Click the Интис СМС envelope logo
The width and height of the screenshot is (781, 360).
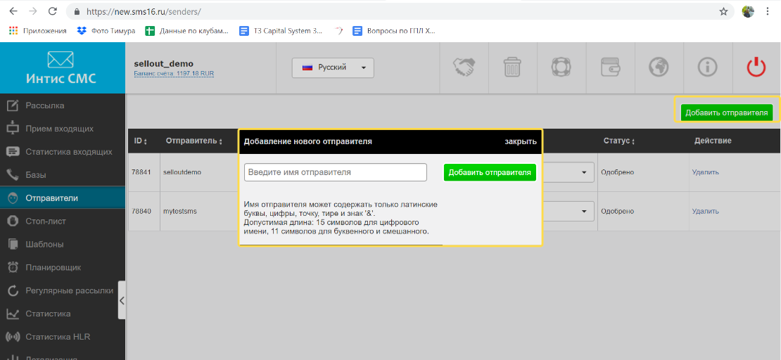click(62, 67)
